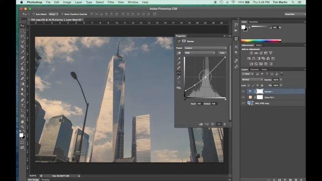Add a Vibrance adjustment
This screenshot has height=181, width=322.
pos(271,53)
